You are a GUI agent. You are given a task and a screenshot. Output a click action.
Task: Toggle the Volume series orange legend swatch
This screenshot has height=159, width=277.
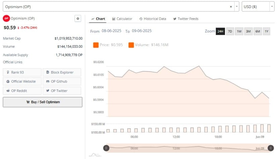[131, 45]
